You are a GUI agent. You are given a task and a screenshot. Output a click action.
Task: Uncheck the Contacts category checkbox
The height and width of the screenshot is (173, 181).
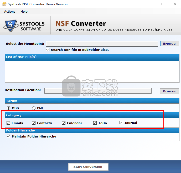pyautogui.click(x=34, y=123)
